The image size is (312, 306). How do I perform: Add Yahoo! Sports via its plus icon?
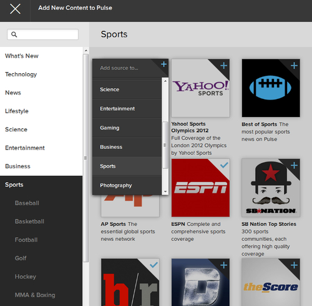tap(224, 66)
